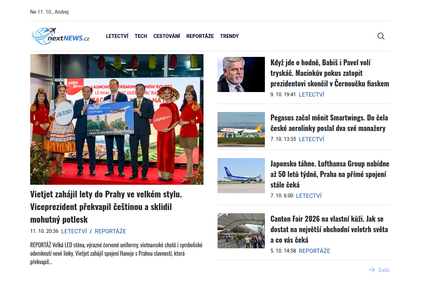Click LETECTVÍ tag under Vietjet article
Image resolution: width=421 pixels, height=281 pixels.
pos(74,231)
